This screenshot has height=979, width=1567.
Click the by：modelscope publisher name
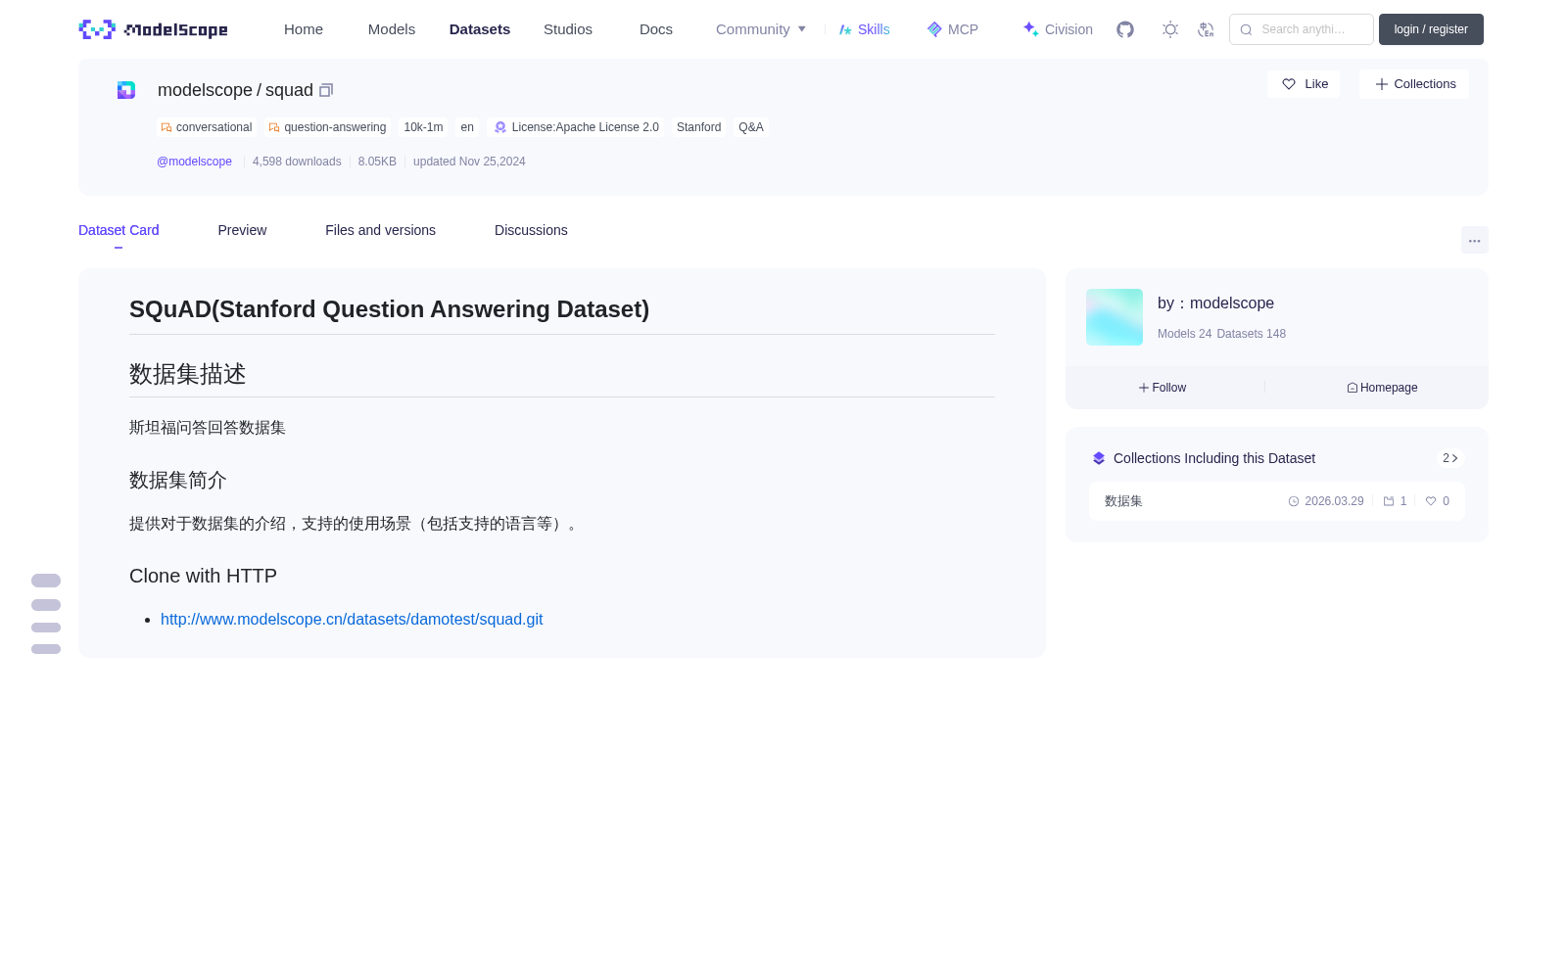[1215, 303]
